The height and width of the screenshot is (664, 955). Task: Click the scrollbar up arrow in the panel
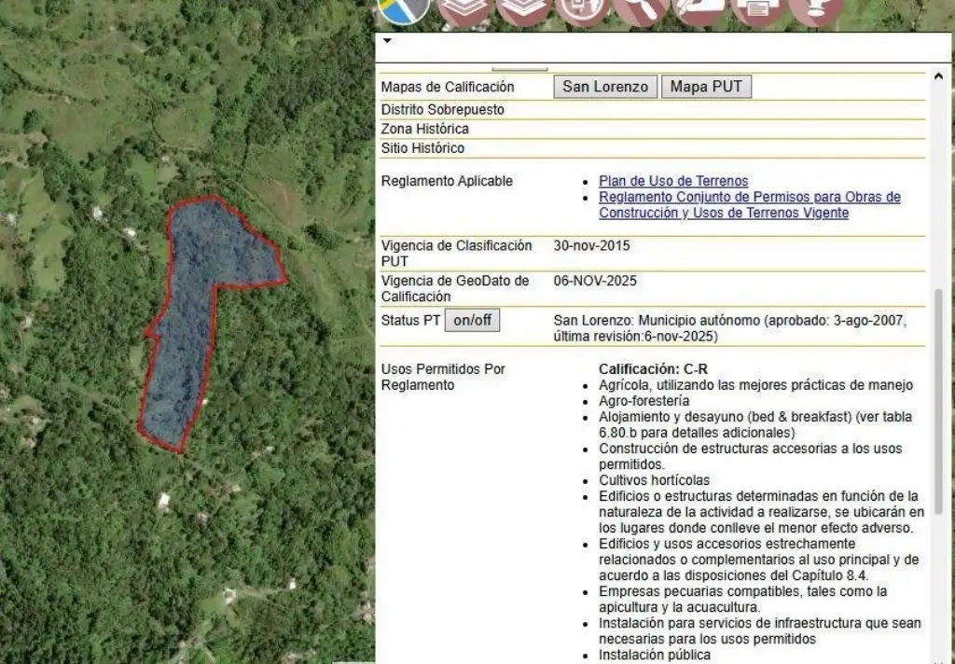click(938, 76)
